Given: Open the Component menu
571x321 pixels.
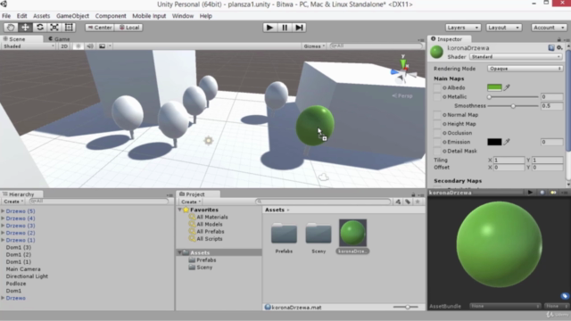Looking at the screenshot, I should click(111, 16).
